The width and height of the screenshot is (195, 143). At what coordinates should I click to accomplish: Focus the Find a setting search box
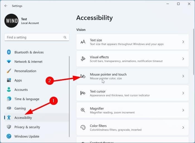coord(37,37)
